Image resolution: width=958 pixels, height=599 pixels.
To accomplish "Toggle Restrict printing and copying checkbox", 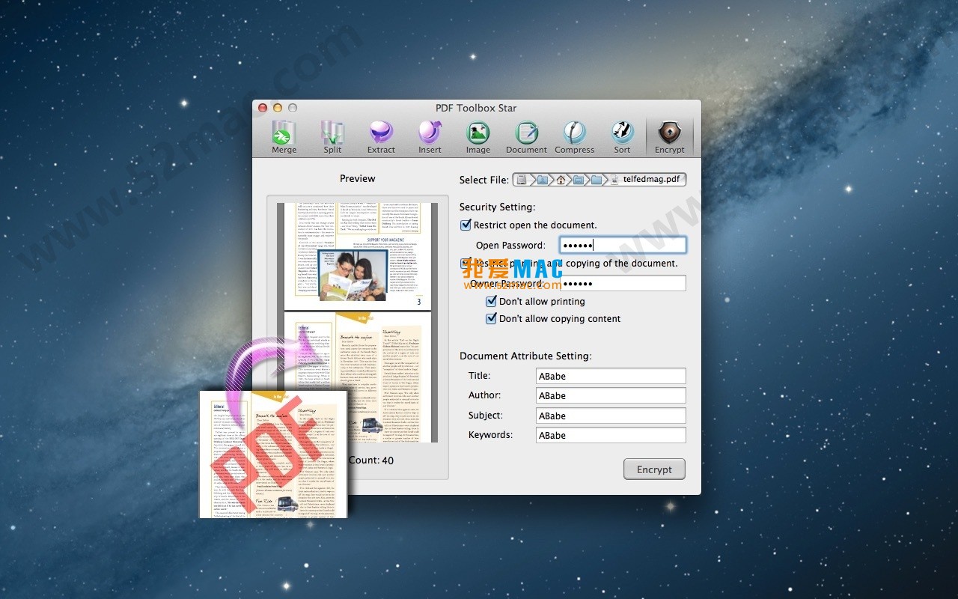I will tap(466, 263).
